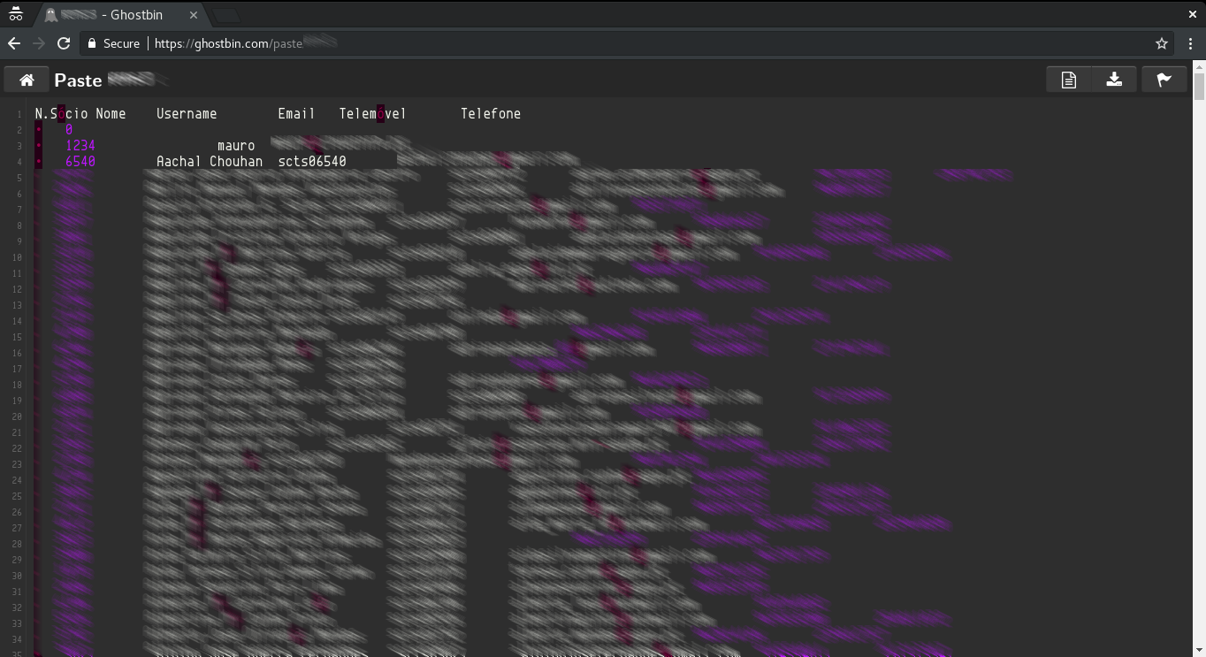
Task: Click the Ghostbin home button
Action: (27, 80)
